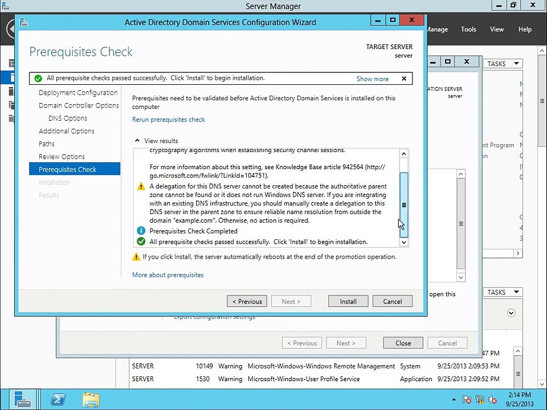The width and height of the screenshot is (547, 410).
Task: Maximize the background wizard window
Action: 448,61
